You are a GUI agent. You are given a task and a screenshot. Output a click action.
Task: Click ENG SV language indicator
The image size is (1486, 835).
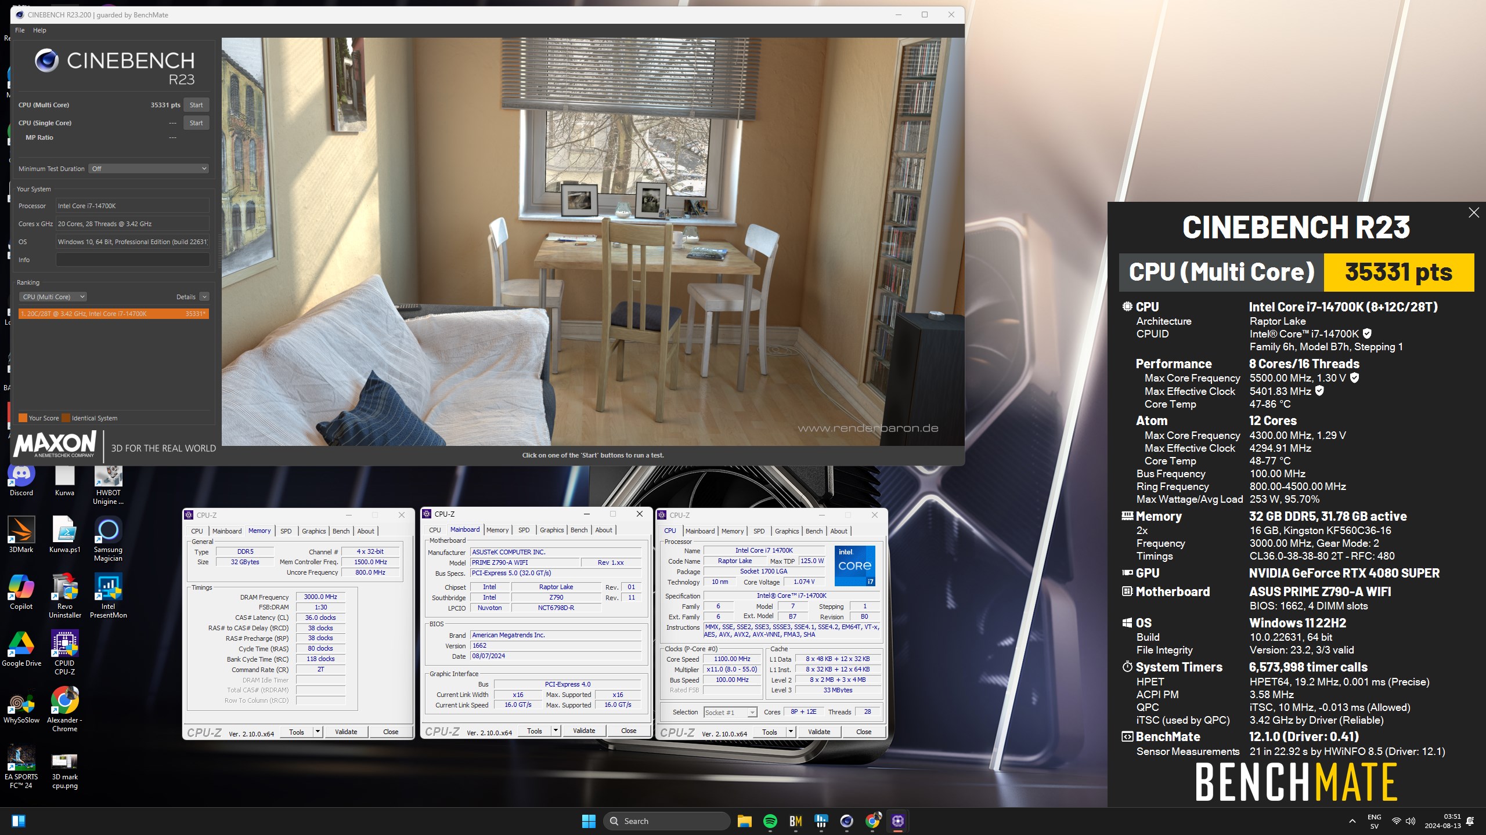[x=1374, y=821]
